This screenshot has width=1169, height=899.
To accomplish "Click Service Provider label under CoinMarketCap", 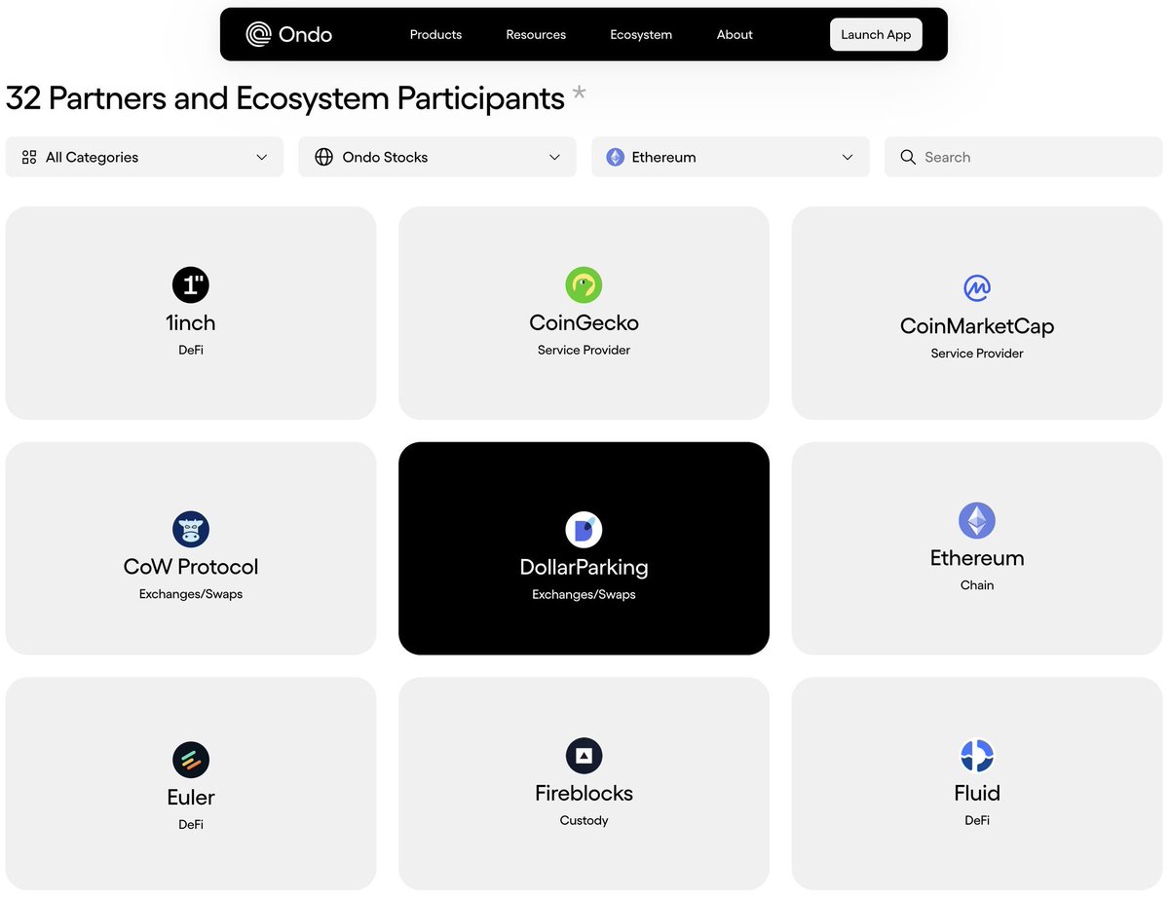I will (977, 354).
